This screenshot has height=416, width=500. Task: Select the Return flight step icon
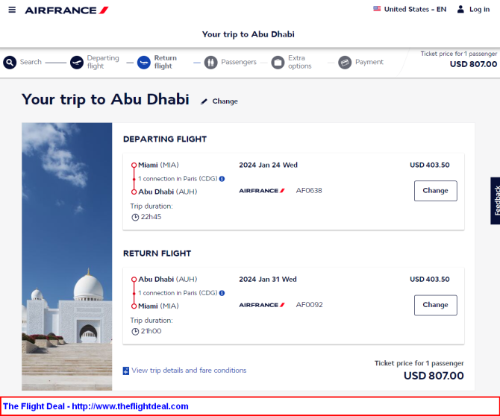(144, 62)
